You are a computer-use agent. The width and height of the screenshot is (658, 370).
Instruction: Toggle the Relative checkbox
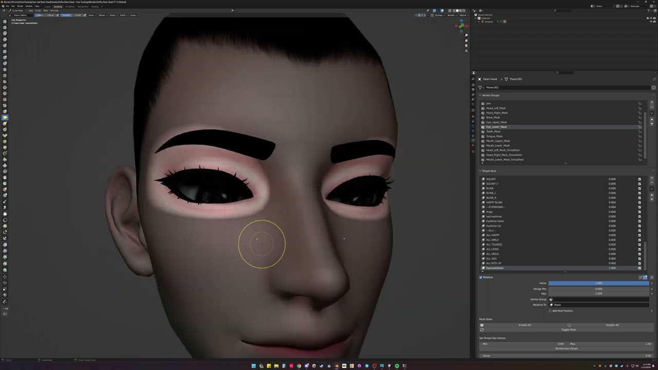click(x=481, y=277)
